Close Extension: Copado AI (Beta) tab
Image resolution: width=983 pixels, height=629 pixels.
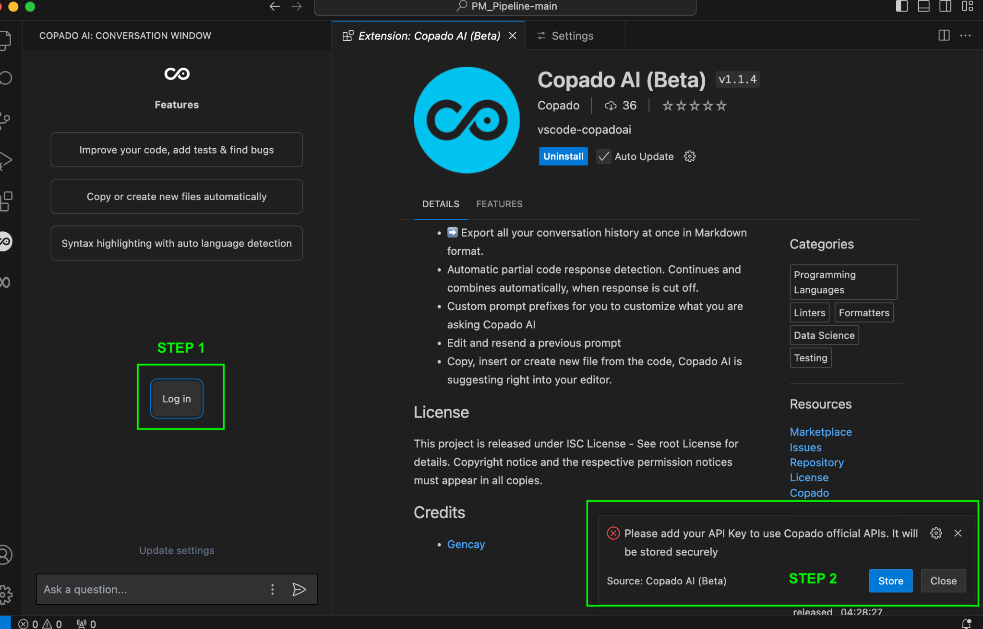tap(513, 36)
